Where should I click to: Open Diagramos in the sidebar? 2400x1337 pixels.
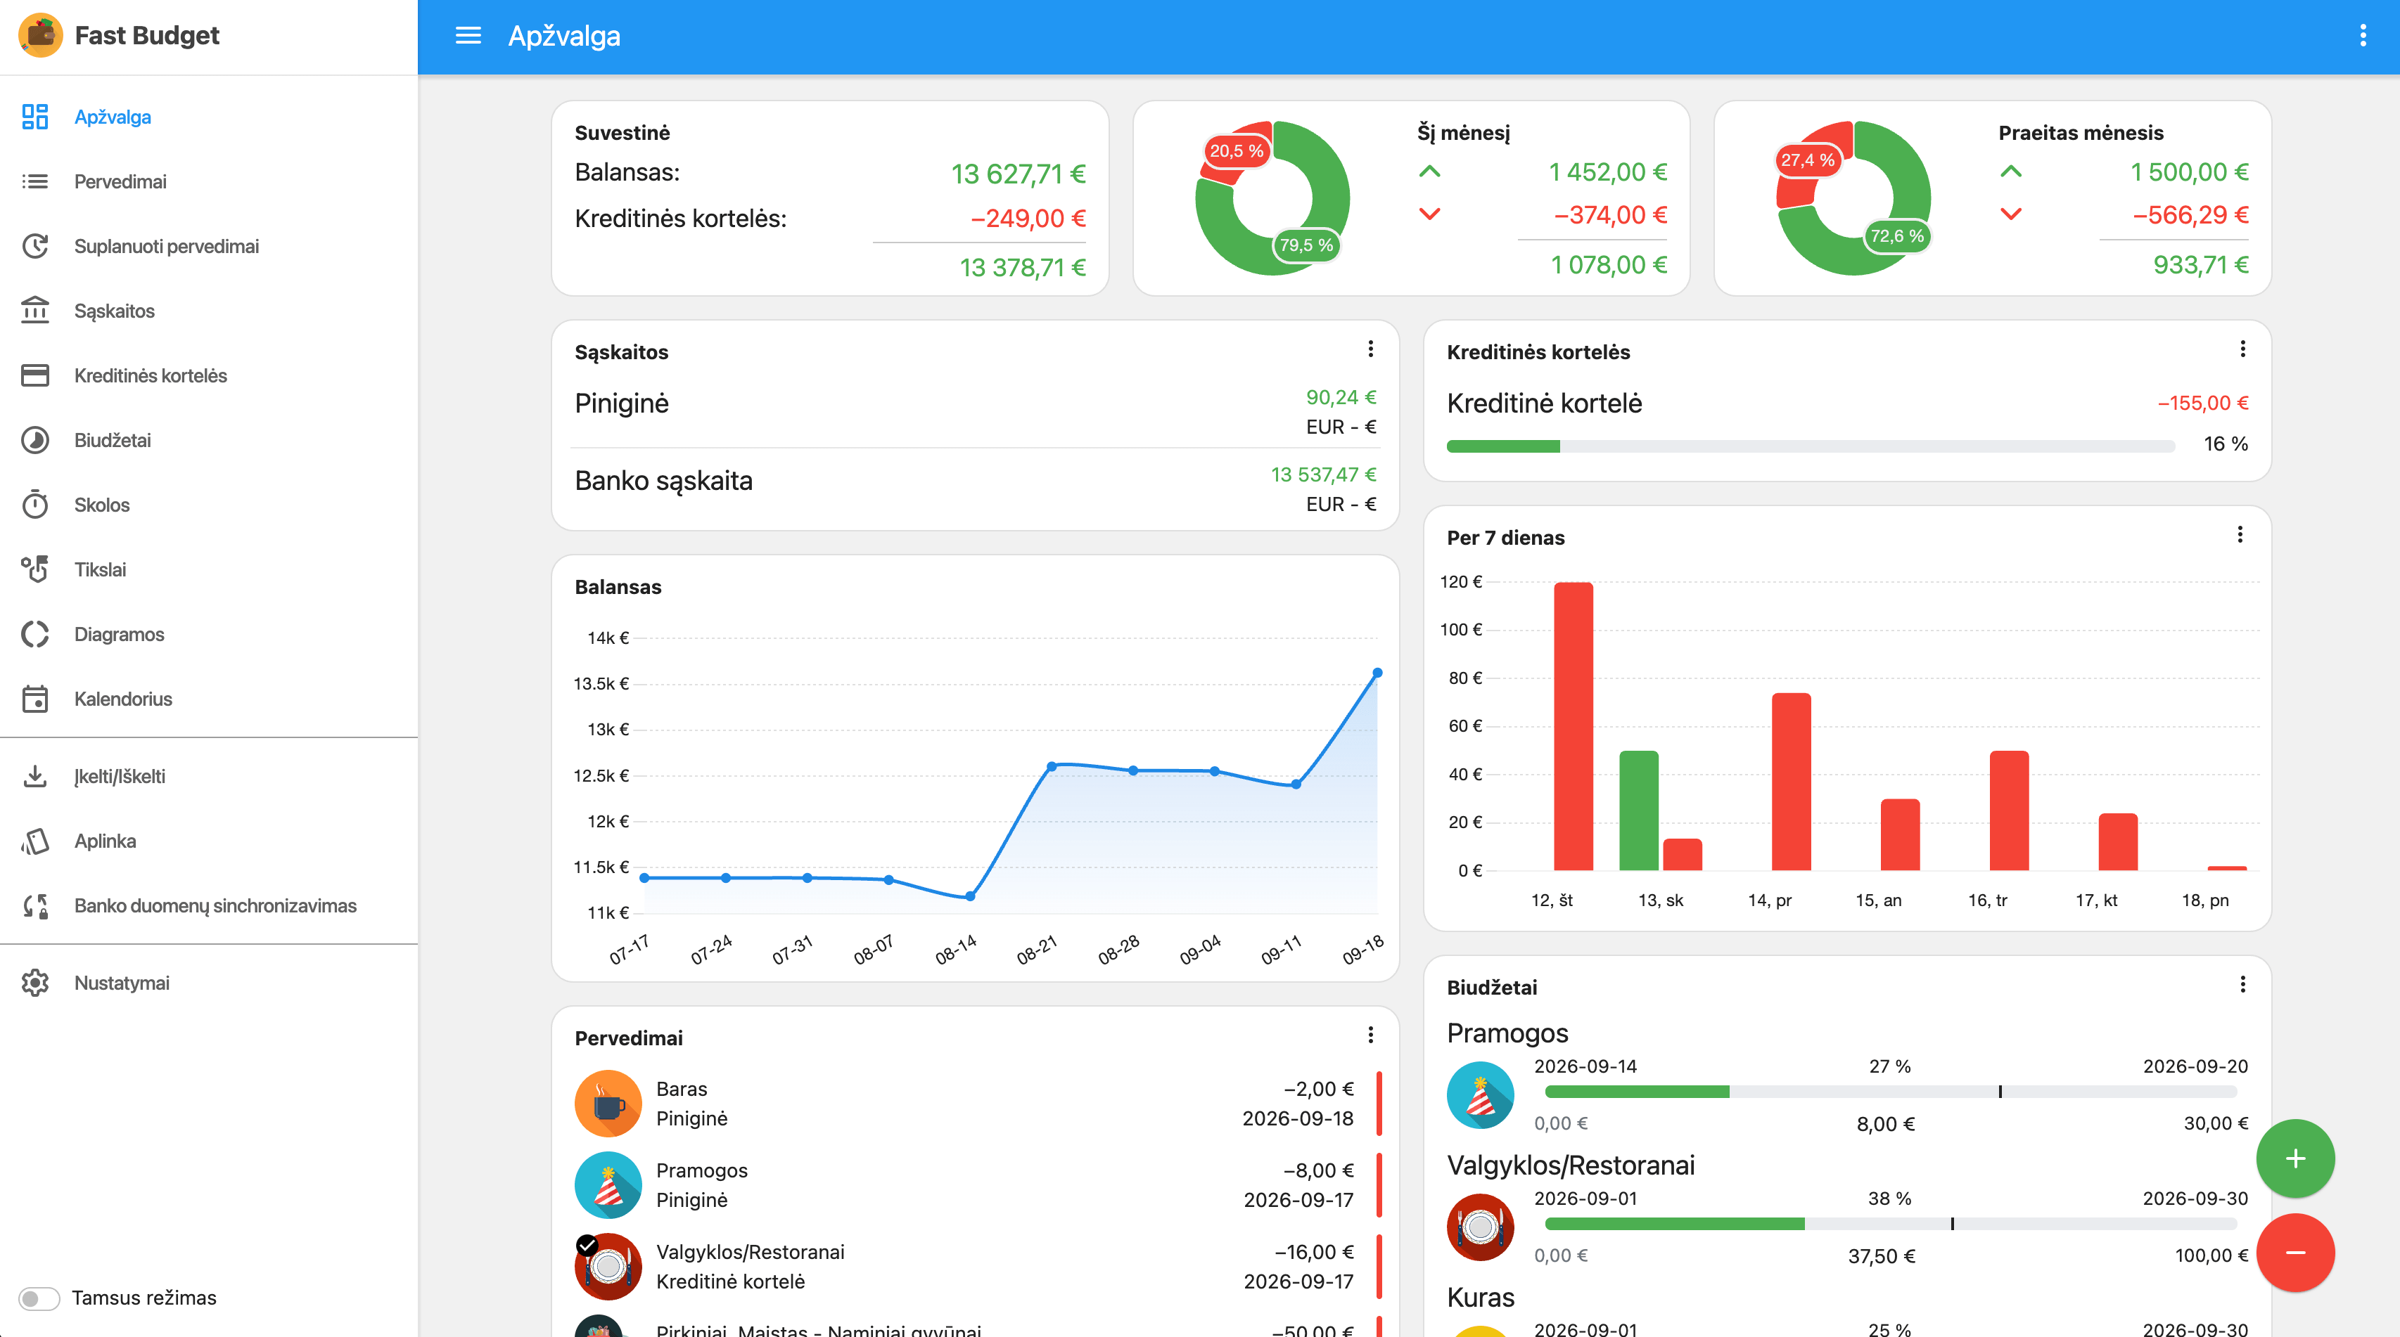pos(209,634)
